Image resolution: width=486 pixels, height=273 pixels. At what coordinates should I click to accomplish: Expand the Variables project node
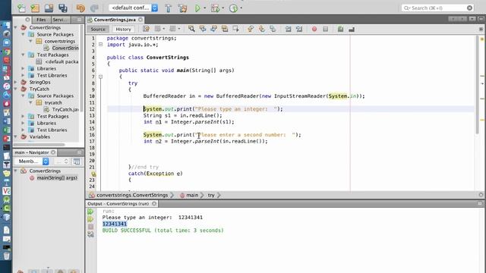15,136
